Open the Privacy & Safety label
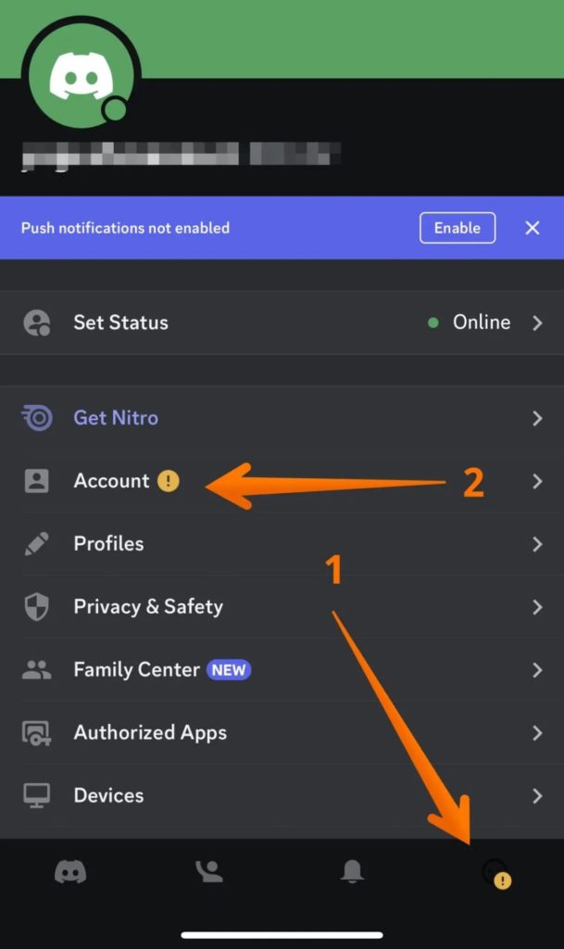Viewport: 564px width, 949px height. [x=148, y=606]
